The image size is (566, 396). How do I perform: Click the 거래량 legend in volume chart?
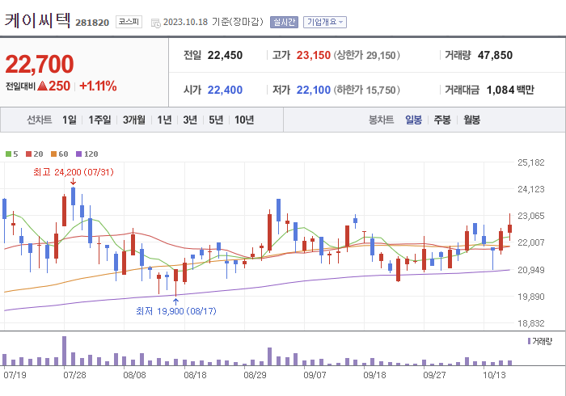(540, 341)
